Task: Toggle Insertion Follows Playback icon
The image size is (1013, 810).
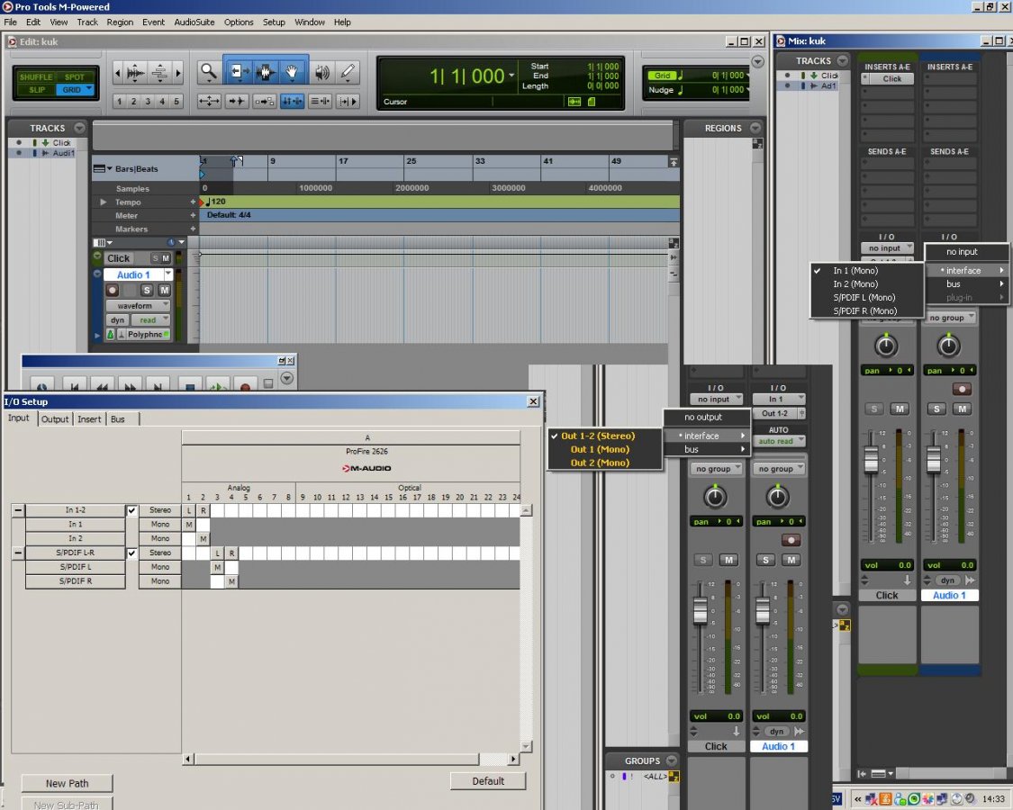Action: [348, 101]
